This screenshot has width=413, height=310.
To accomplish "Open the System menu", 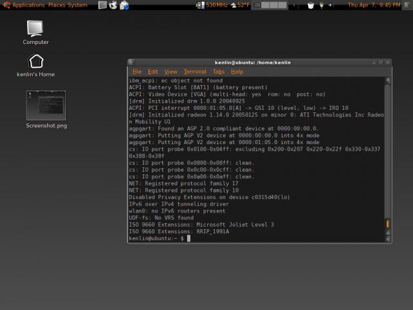I will 77,5.
